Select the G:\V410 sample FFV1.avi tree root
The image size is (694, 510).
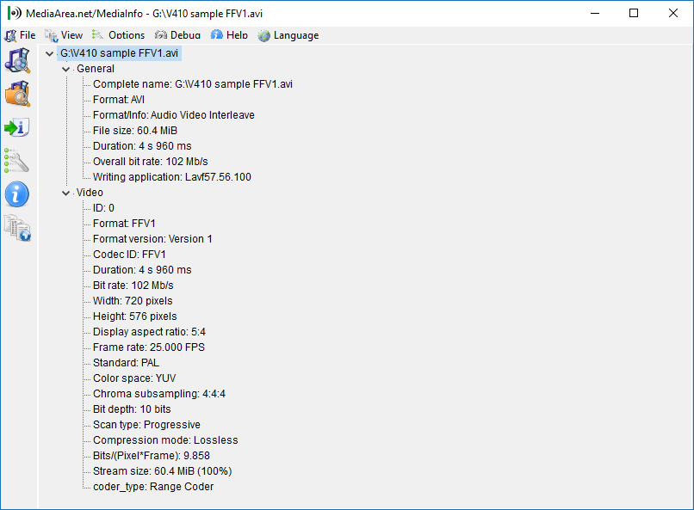coord(119,53)
